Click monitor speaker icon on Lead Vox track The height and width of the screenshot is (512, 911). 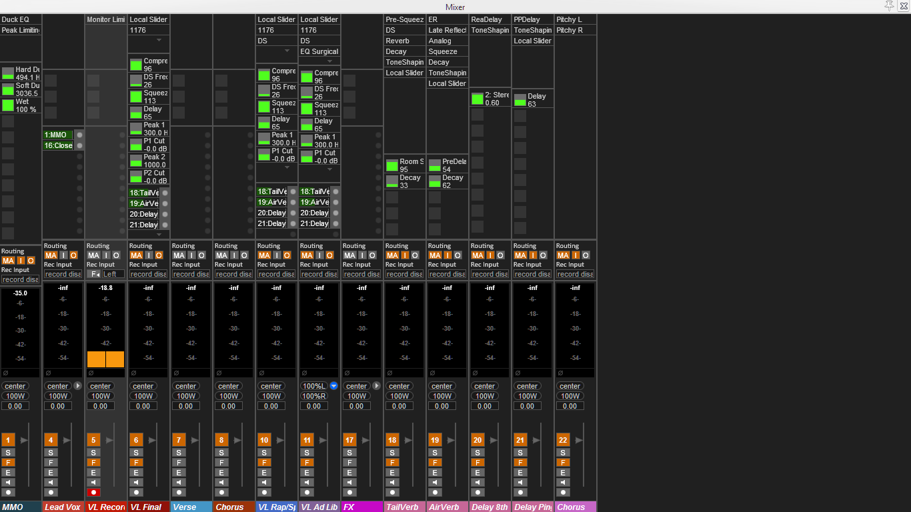[51, 482]
